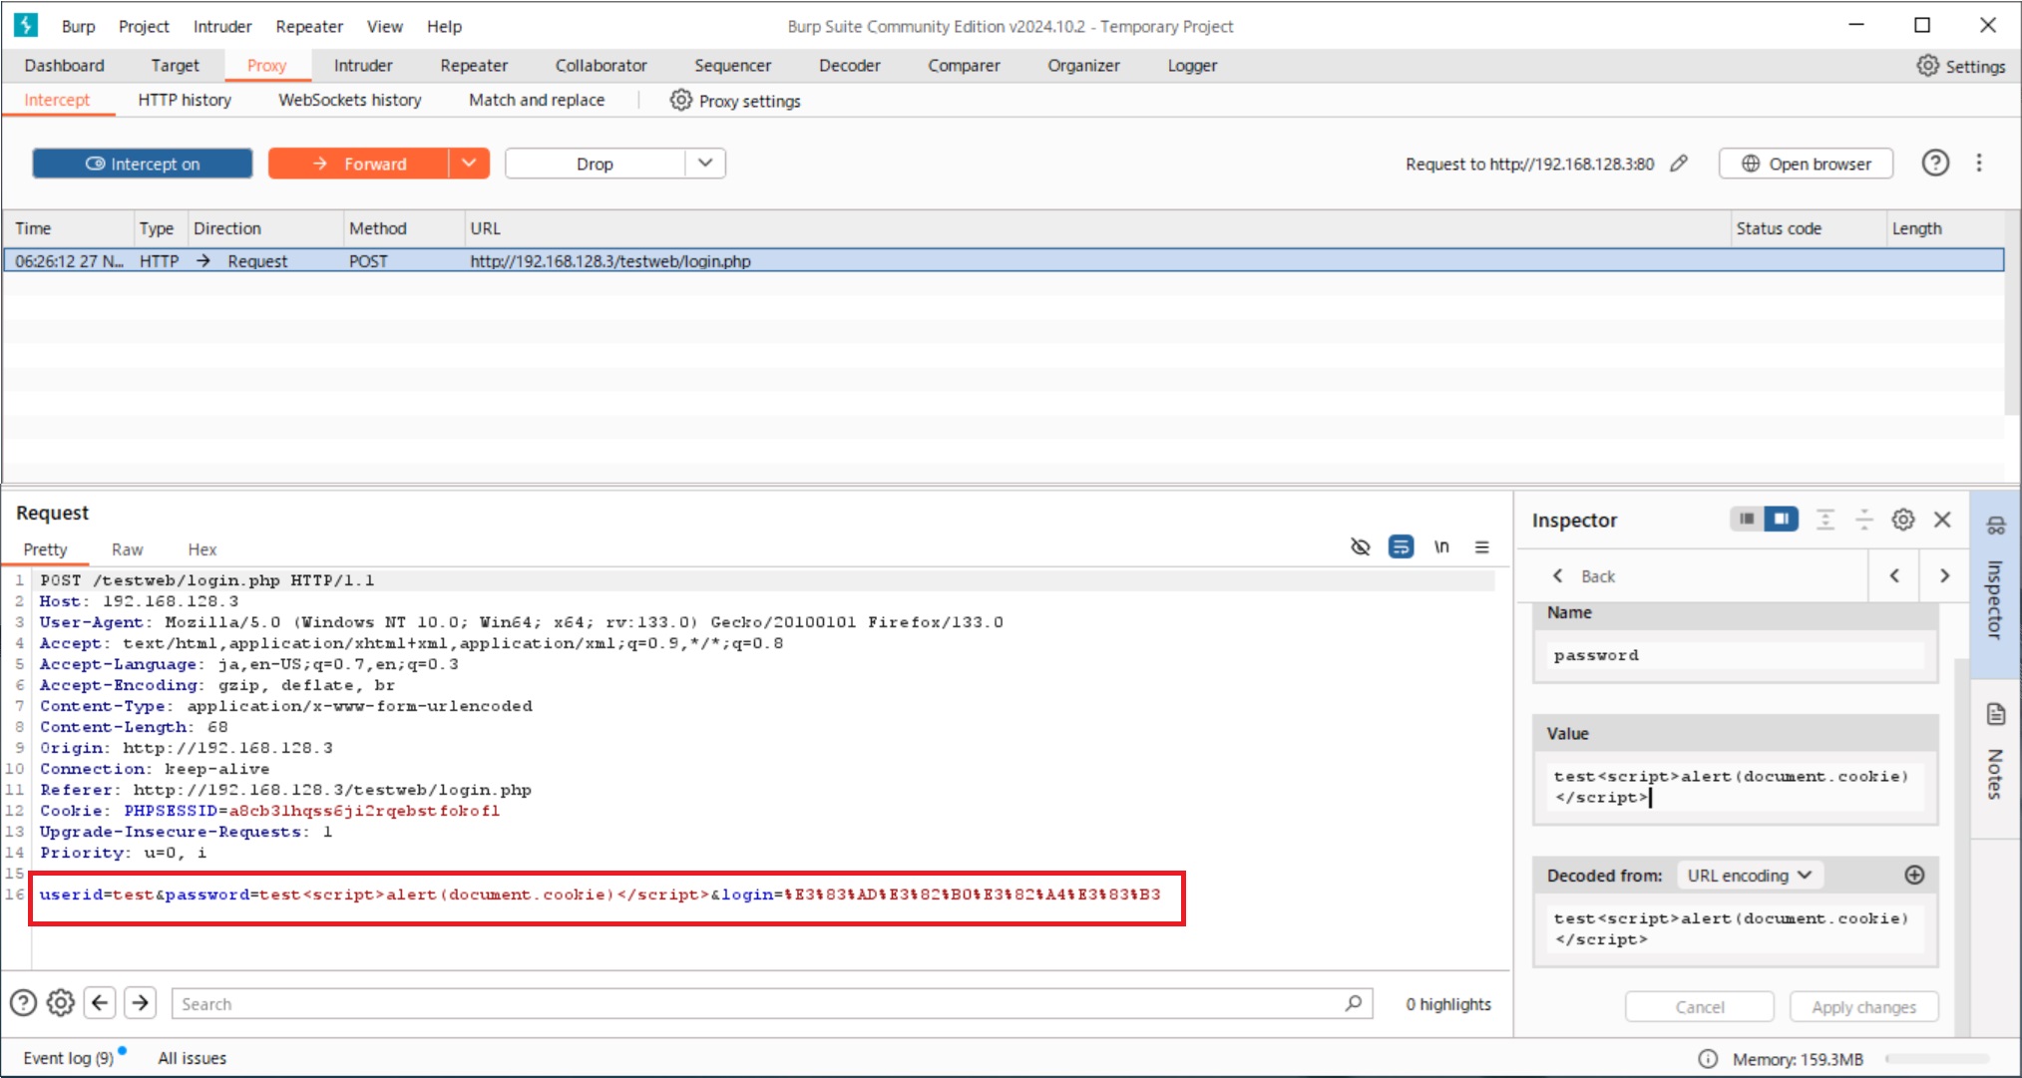
Task: Switch Inspector to stacked layout
Action: tap(1747, 519)
